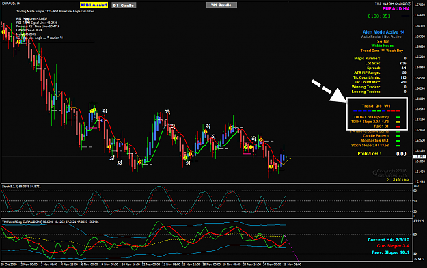Viewport: 427px width, 268px height.
Task: Click the Winning Trades label
Action: pos(366,87)
